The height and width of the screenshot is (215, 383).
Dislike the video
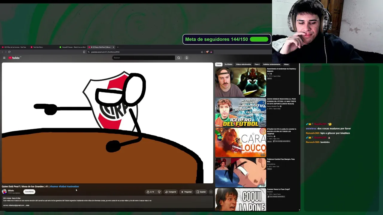[x=159, y=192]
